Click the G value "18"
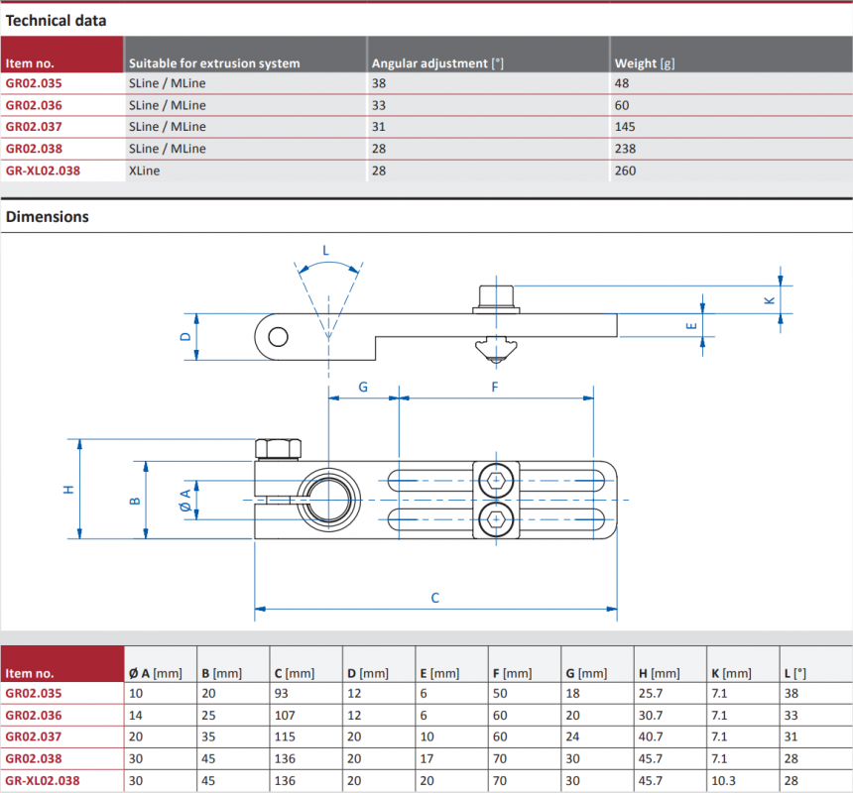The height and width of the screenshot is (793, 853). pyautogui.click(x=573, y=694)
